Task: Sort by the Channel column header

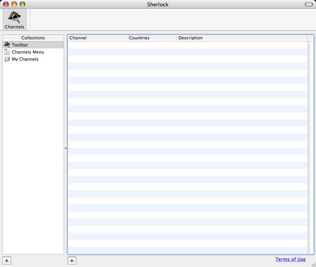Action: point(98,38)
